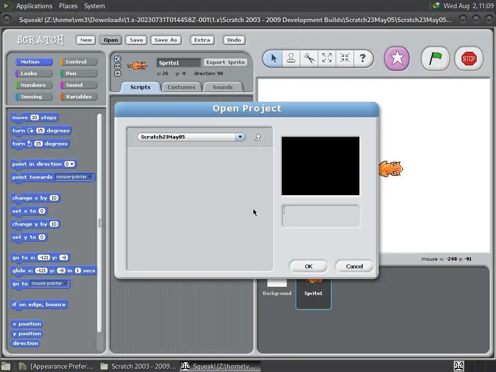Viewport: 496px width, 372px height.
Task: Select the Pen block category
Action: point(78,74)
